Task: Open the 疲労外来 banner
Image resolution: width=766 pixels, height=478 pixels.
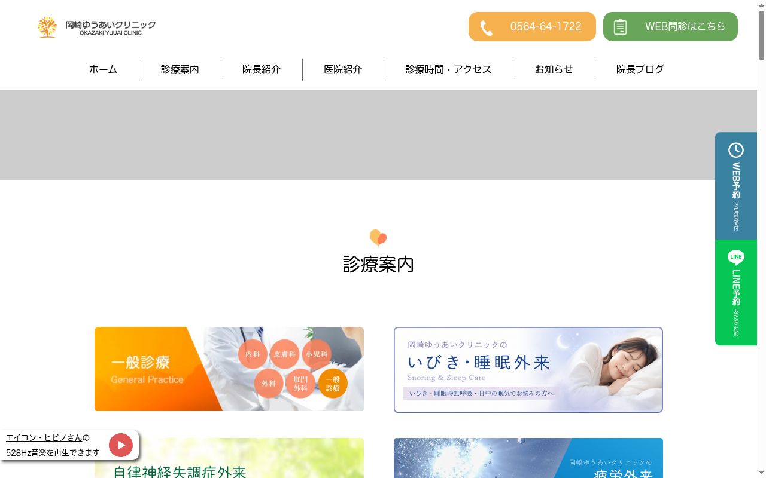Action: pyautogui.click(x=528, y=458)
